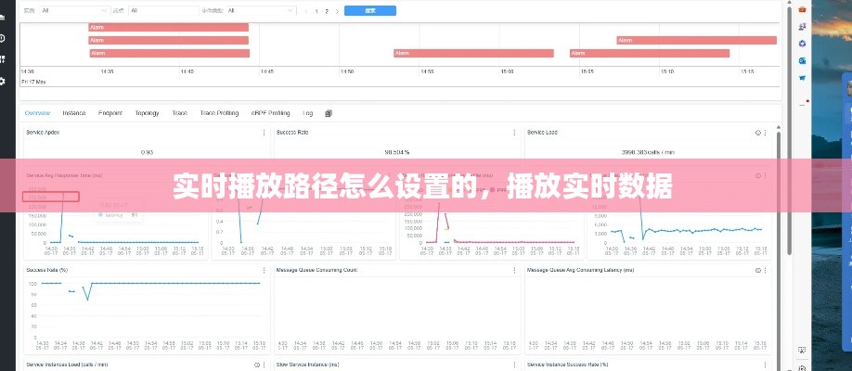Open the eBPF Profiling tab
The image size is (852, 371).
click(270, 113)
